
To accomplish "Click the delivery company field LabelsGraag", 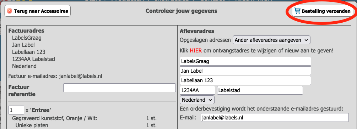I will tap(245, 61).
